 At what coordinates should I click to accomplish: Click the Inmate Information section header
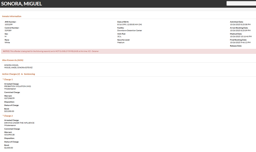click(x=12, y=16)
